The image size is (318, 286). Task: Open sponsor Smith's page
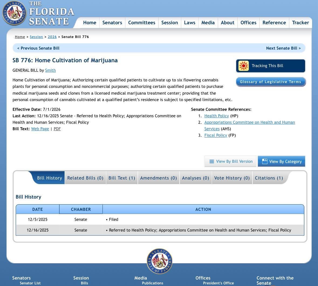tap(50, 70)
